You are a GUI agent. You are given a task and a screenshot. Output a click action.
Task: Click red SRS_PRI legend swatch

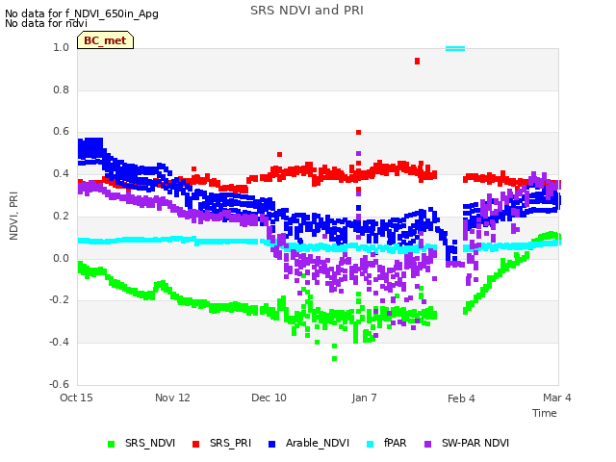pyautogui.click(x=195, y=444)
